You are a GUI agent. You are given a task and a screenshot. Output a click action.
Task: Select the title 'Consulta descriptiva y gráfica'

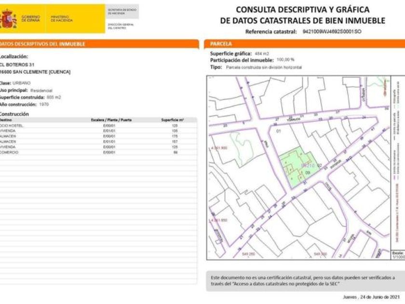pos(302,10)
